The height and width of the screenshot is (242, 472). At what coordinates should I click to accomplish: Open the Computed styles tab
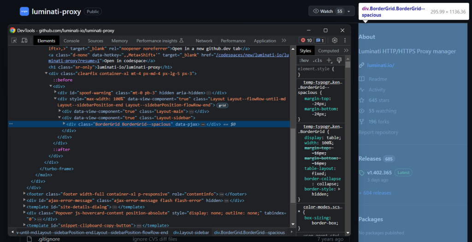click(328, 51)
